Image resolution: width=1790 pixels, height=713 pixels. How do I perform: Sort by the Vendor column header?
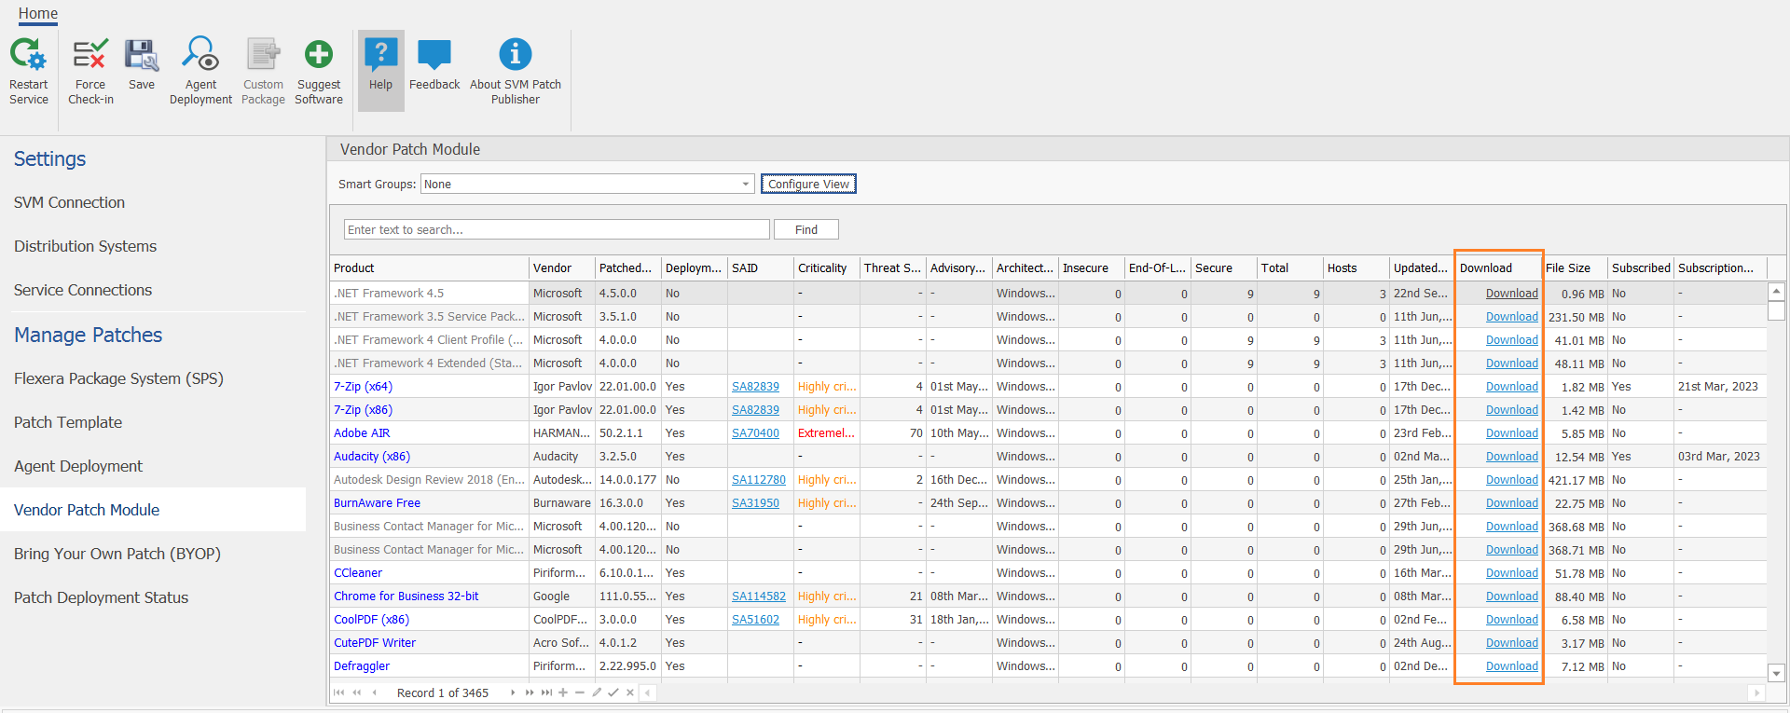(x=562, y=267)
